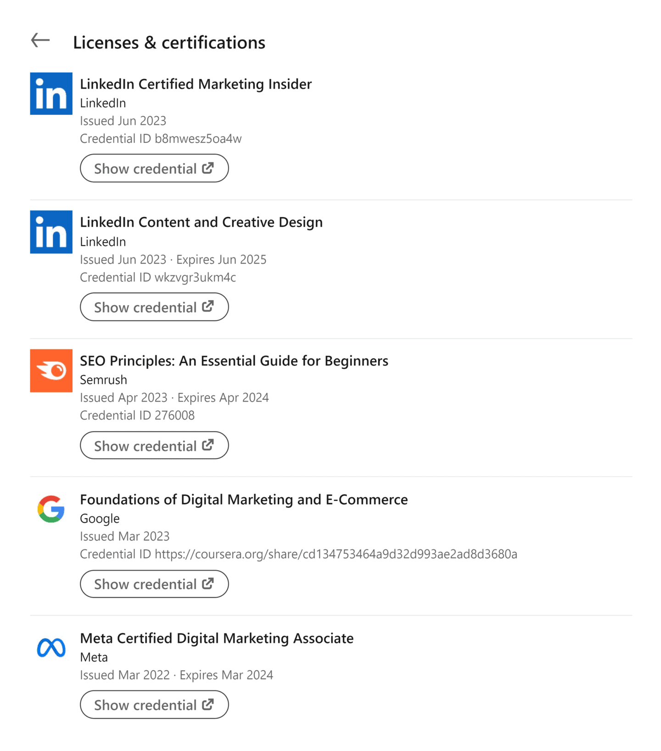Show credential for Foundations of Digital Marketing
The width and height of the screenshot is (661, 751).
click(154, 583)
